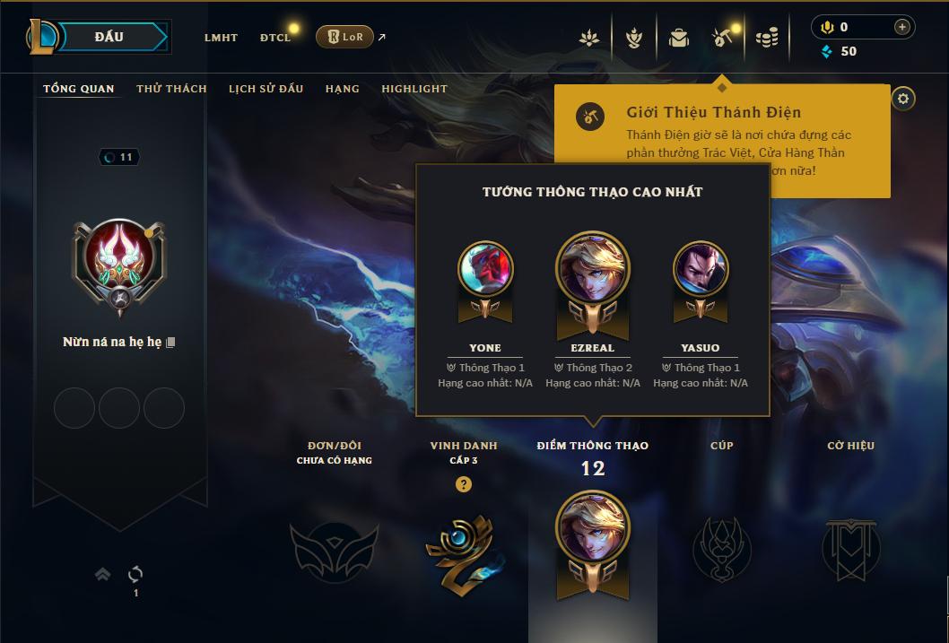Viewport: 949px width, 643px height.
Task: Open the LỊCH SỬ ĐẤU tab
Action: 266,89
